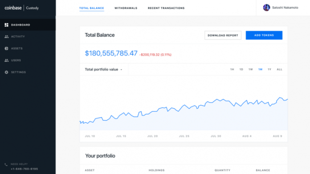310x174 pixels.
Task: Click the coinbase logo
Action: coord(13,8)
